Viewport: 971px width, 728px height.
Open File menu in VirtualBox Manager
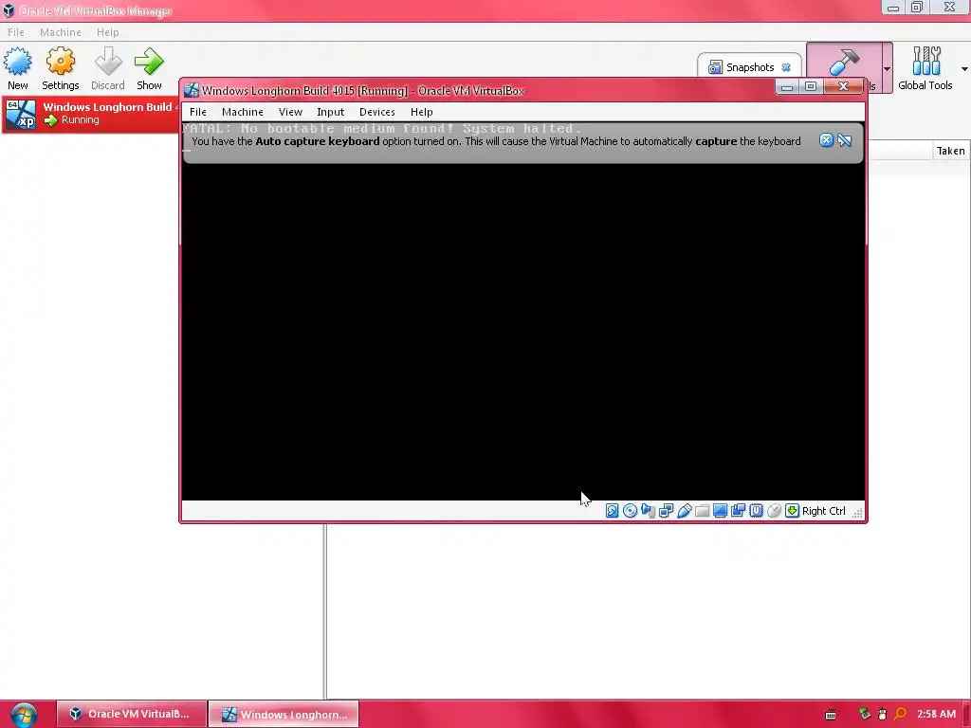16,32
